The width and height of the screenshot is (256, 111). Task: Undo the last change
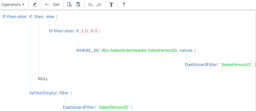click(90, 5)
